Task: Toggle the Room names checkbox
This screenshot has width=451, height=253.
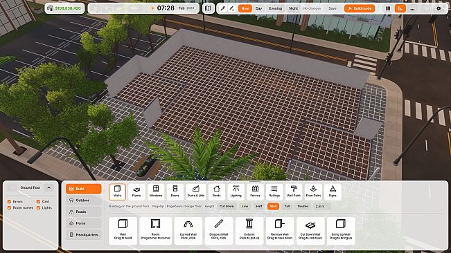Action: pyautogui.click(x=9, y=207)
